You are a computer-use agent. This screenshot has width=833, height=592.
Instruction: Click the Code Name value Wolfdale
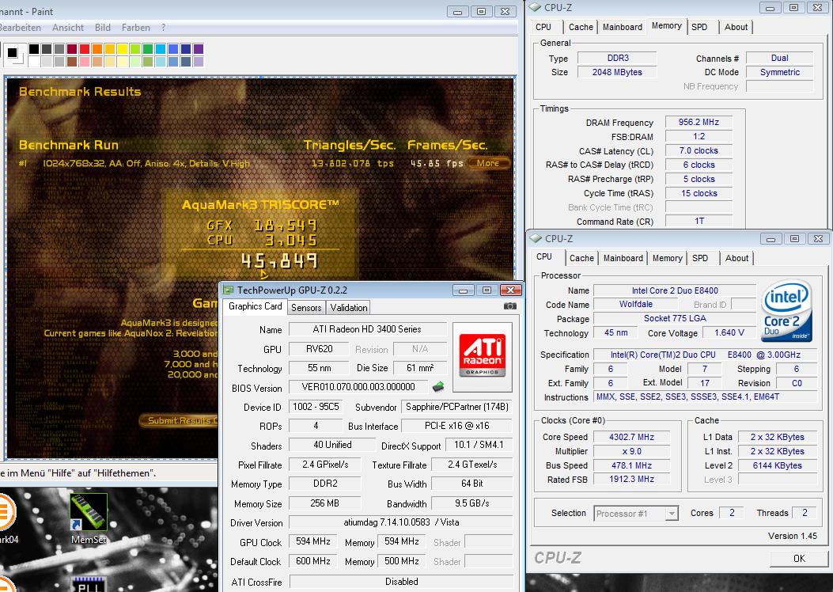[x=635, y=305]
